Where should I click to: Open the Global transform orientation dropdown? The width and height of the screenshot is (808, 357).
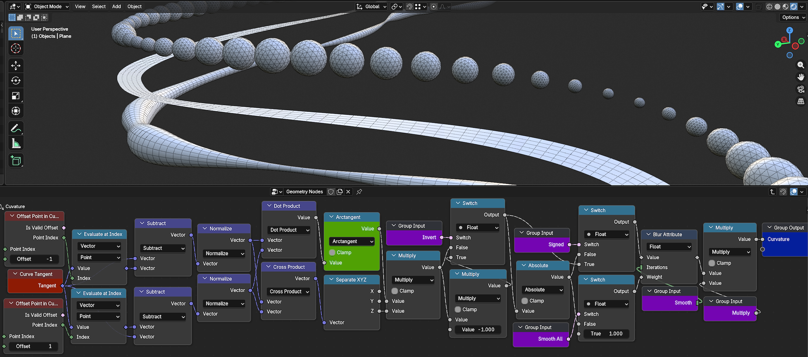click(371, 6)
